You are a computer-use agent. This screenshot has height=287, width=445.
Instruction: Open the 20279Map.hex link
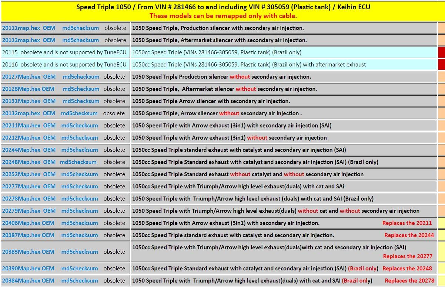point(21,211)
